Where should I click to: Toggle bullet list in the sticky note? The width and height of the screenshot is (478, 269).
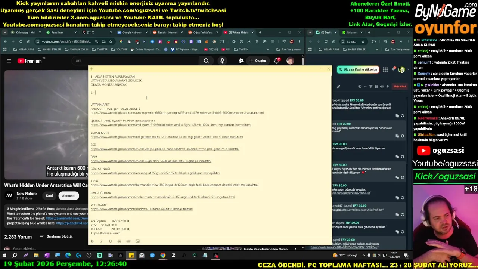(x=128, y=241)
